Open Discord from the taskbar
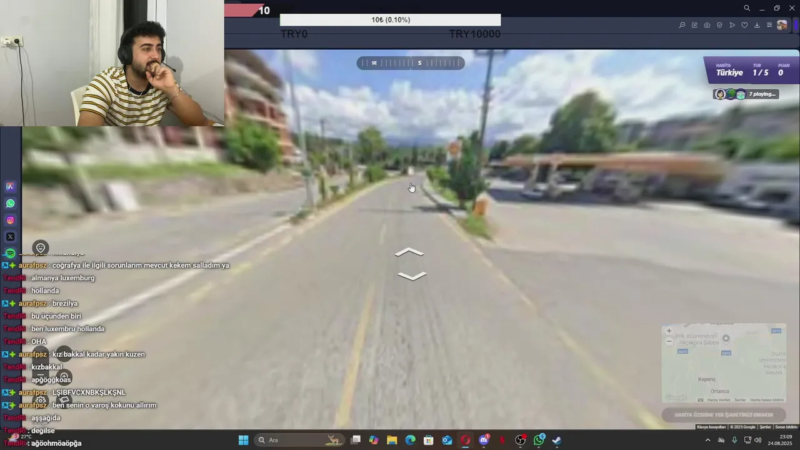The image size is (800, 450). pos(484,440)
